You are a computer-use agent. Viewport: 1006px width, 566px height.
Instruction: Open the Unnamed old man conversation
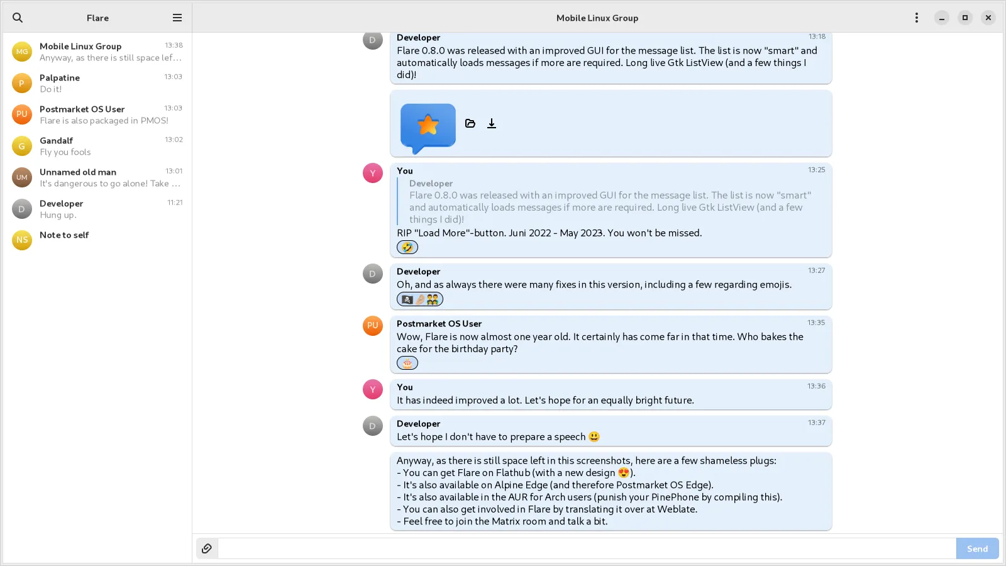97,177
